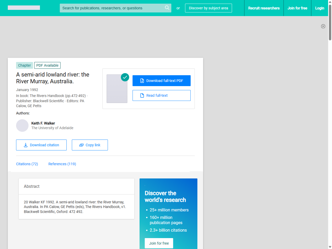
Task: Click the scroll-down arrow on the scrollbar
Action: click(x=330, y=247)
